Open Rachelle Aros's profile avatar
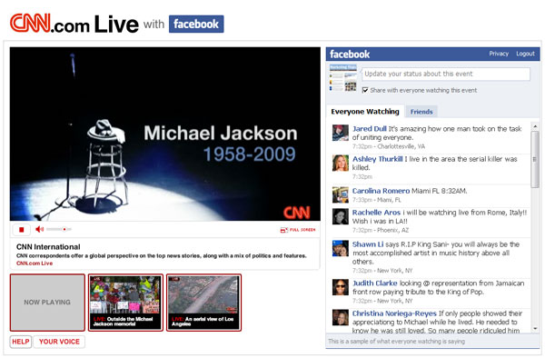This screenshot has height=358, width=545. 341,216
